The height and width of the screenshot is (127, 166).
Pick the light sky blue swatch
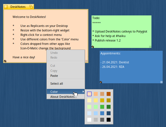click(x=96, y=113)
